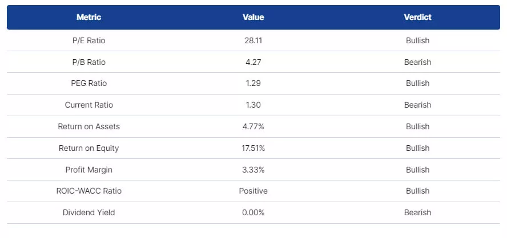
Task: Click the Value column header
Action: point(253,17)
